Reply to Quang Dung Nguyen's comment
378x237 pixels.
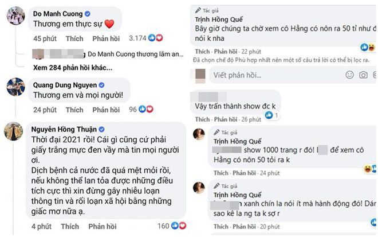[x=105, y=109]
